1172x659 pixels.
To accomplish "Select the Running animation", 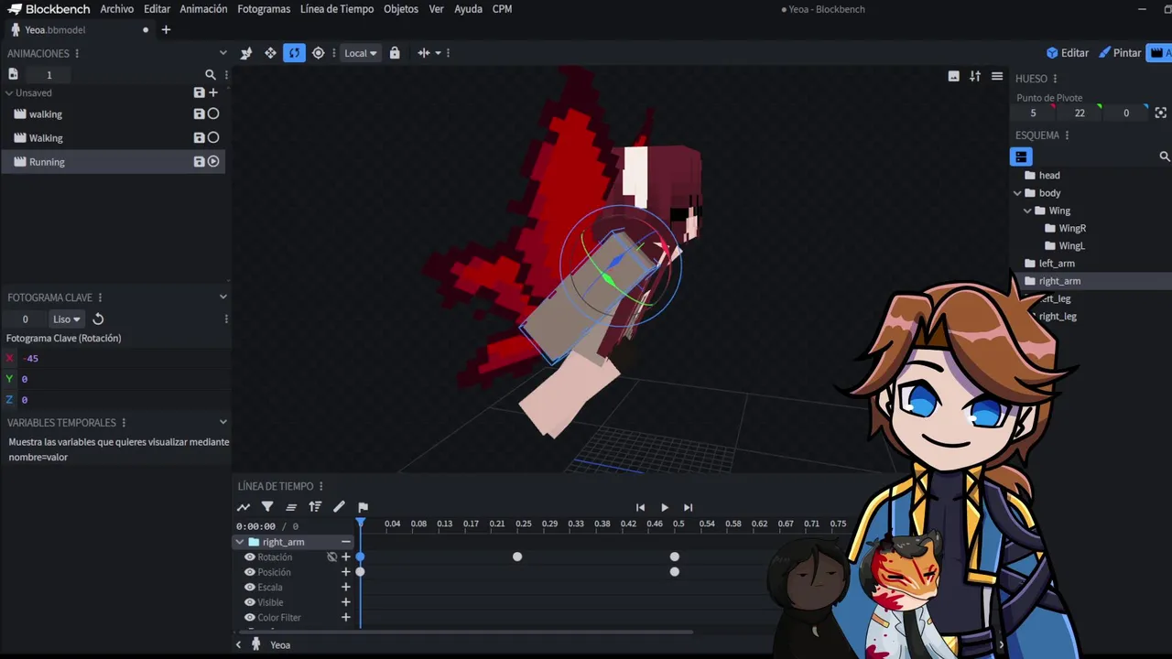I will coord(114,161).
